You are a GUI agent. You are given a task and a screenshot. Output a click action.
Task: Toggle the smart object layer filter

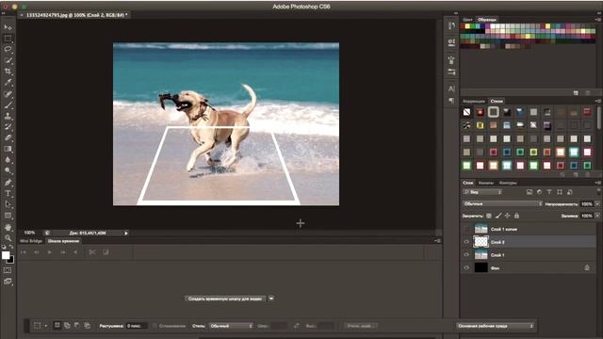click(x=570, y=192)
